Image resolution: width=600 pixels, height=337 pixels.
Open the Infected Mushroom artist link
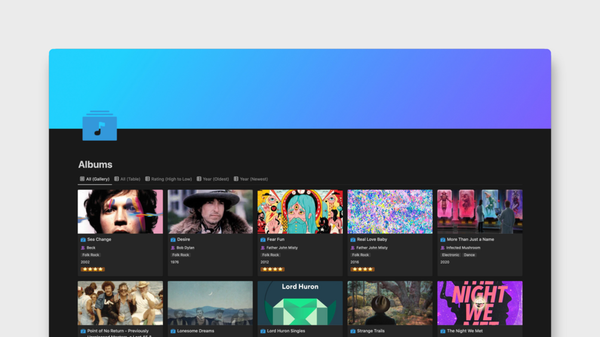[x=463, y=248]
